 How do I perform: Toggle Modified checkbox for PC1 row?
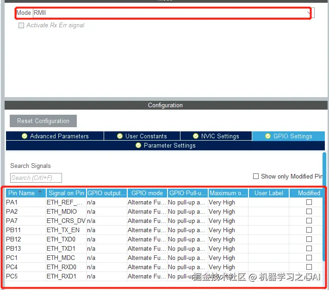(309, 258)
